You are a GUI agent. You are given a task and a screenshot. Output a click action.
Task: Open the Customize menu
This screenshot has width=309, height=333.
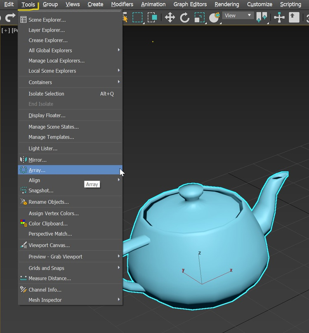tap(259, 5)
